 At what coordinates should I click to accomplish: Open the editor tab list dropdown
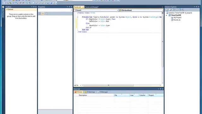(162, 7)
